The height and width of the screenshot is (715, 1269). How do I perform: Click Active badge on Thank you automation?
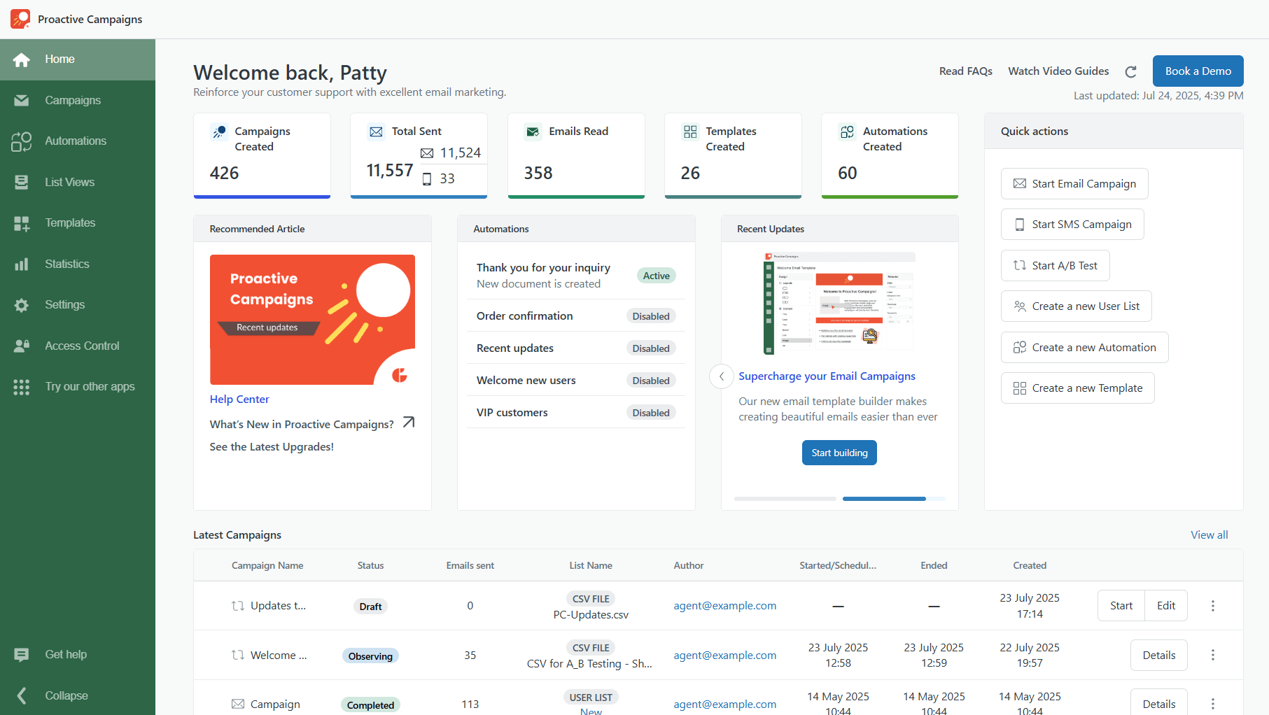656,276
